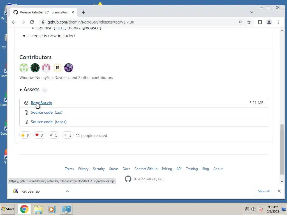Open the tab search dropdown chevron

point(252,12)
